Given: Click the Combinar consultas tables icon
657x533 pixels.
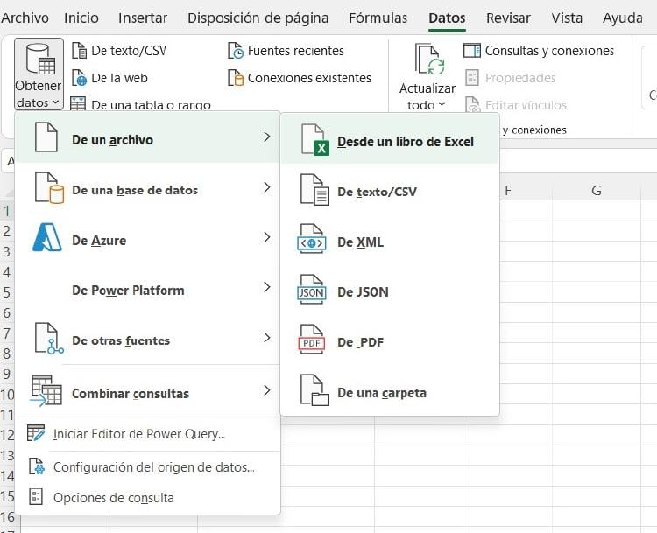Looking at the screenshot, I should coord(46,390).
